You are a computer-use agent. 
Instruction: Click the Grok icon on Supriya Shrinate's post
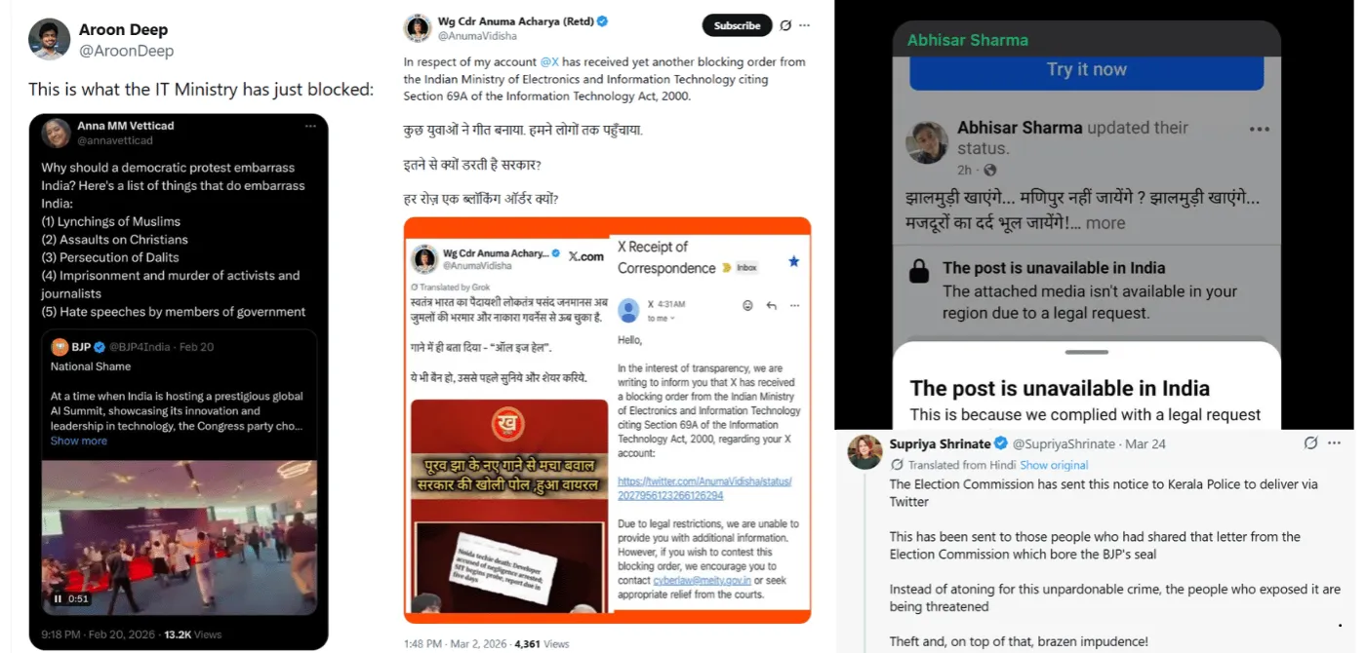[1311, 443]
